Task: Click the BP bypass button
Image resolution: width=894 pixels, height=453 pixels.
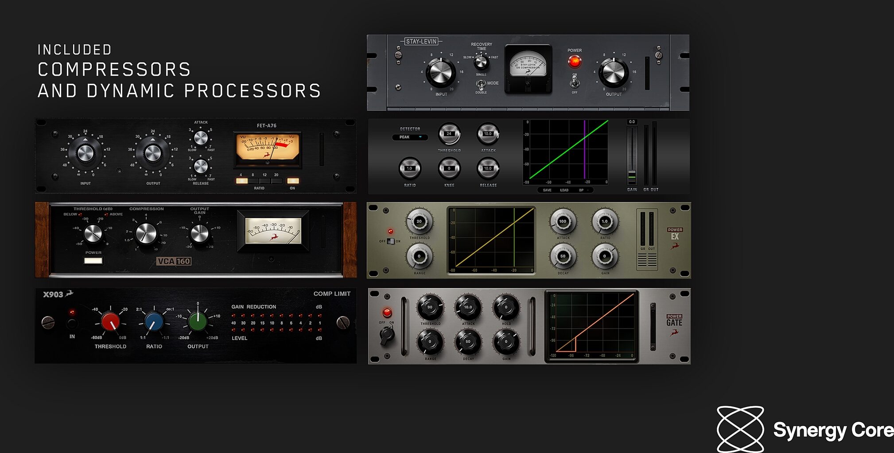Action: (581, 190)
